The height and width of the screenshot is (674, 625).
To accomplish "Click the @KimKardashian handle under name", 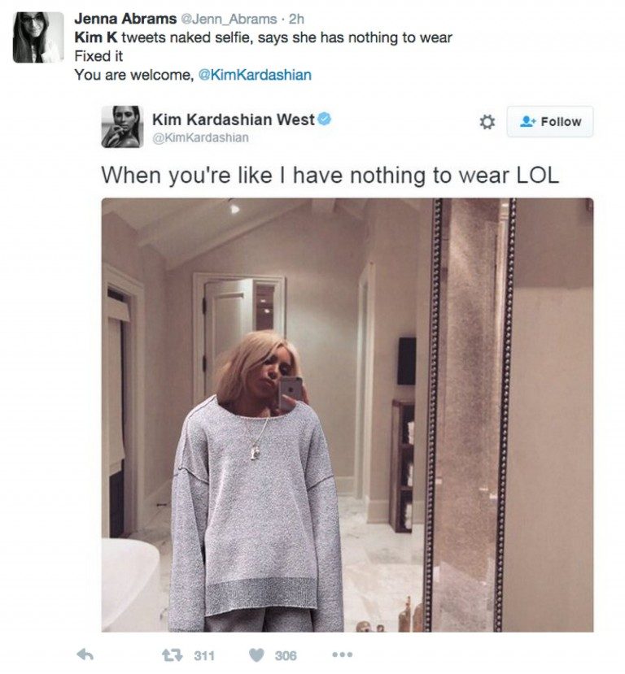I will [200, 138].
